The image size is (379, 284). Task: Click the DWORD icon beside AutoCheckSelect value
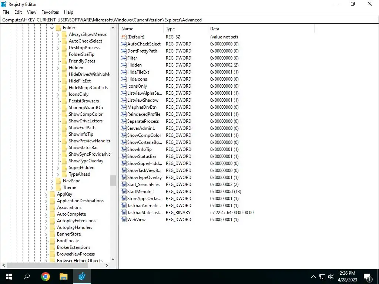pos(124,44)
